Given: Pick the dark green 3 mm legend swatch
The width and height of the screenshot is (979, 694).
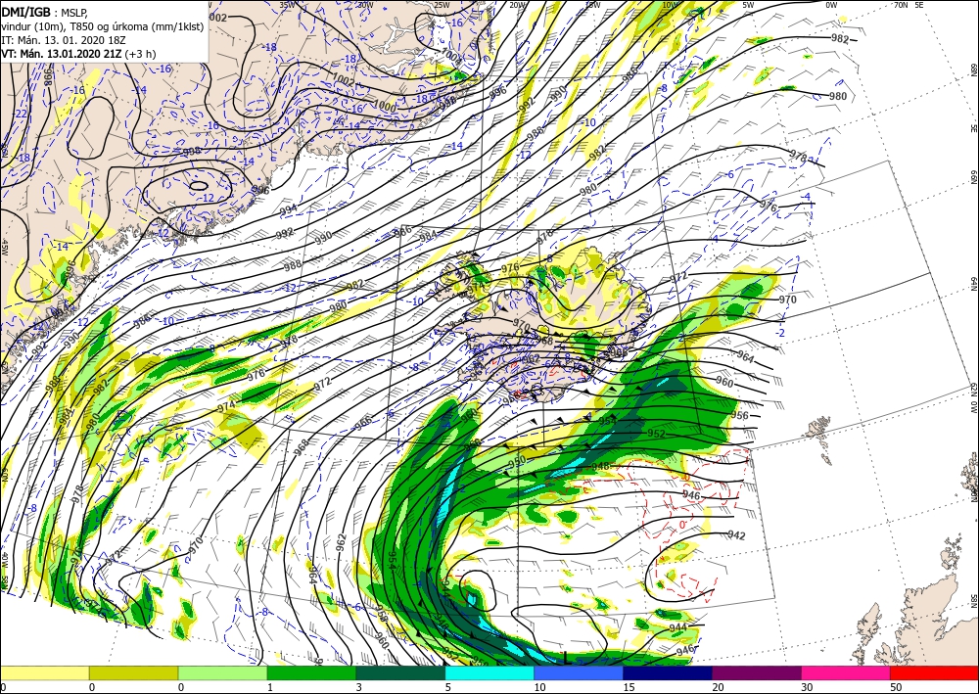Looking at the screenshot, I should [x=400, y=672].
